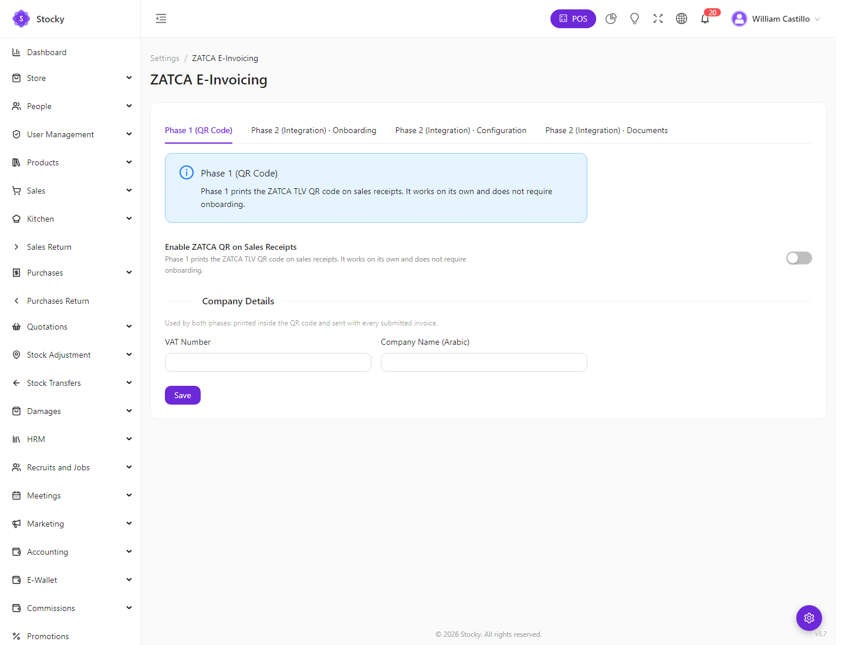Open the language globe icon
This screenshot has height=645, width=845.
[x=681, y=19]
